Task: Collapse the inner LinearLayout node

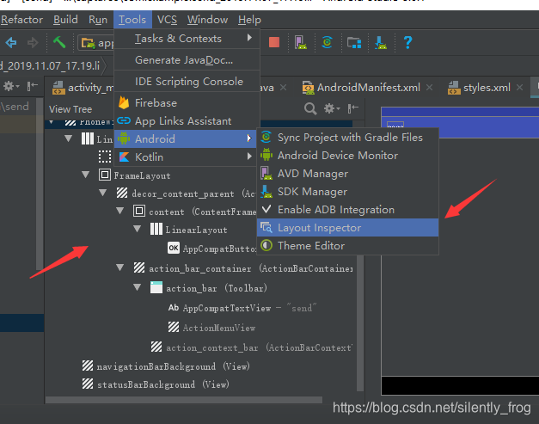Action: 138,229
